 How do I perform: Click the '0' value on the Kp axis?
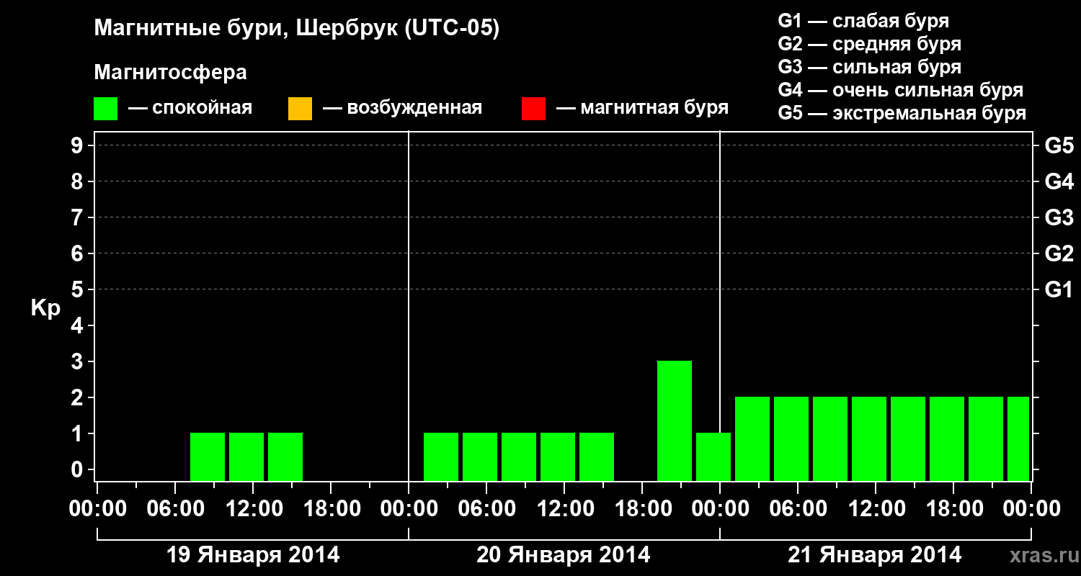79,469
